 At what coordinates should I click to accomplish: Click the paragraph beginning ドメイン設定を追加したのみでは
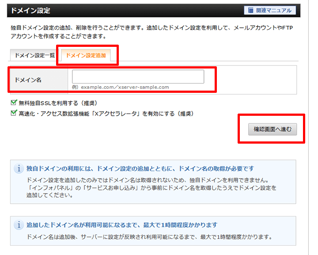pos(151,188)
